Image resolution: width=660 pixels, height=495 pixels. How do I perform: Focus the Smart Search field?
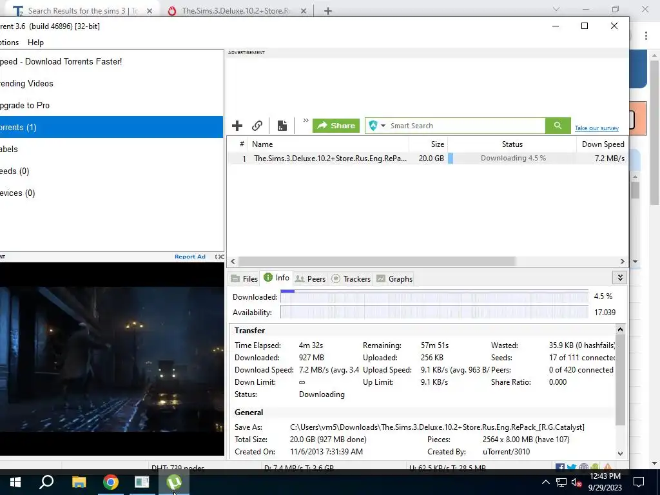466,126
